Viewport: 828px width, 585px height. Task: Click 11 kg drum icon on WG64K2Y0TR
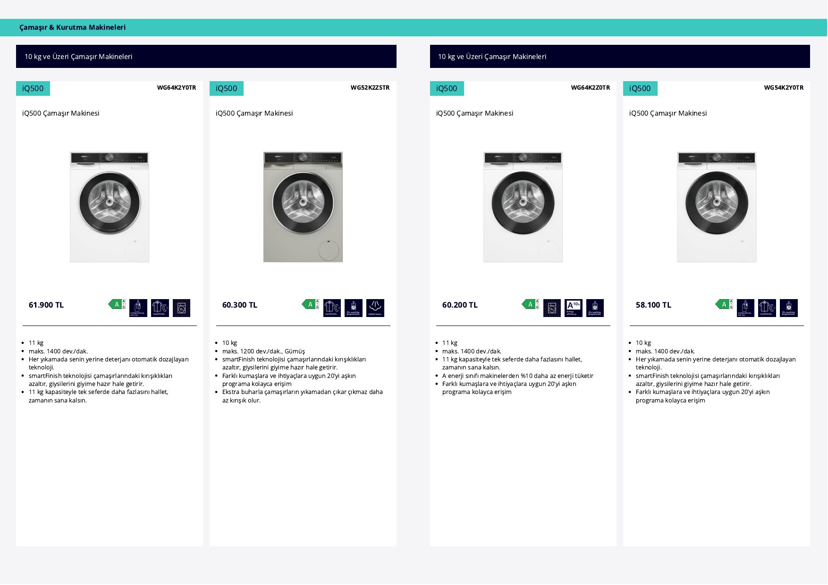coord(181,308)
